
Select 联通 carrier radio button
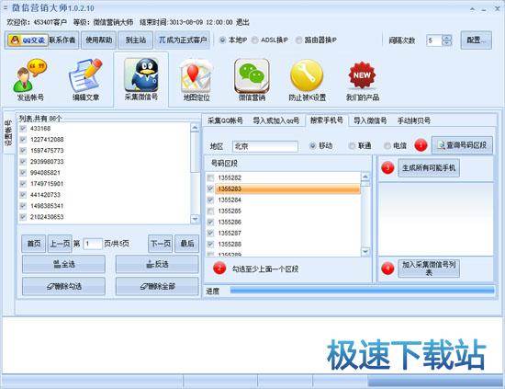(x=352, y=146)
